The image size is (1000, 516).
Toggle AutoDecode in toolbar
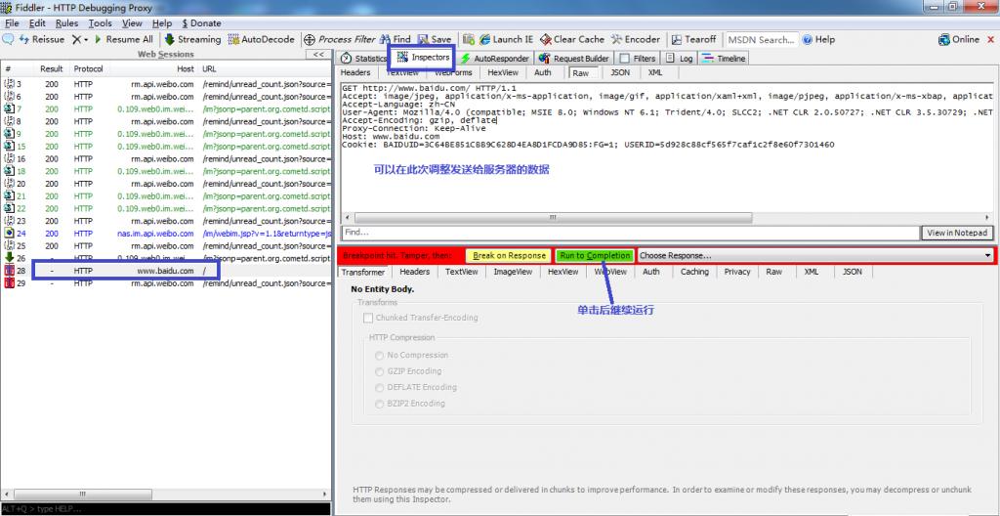262,40
